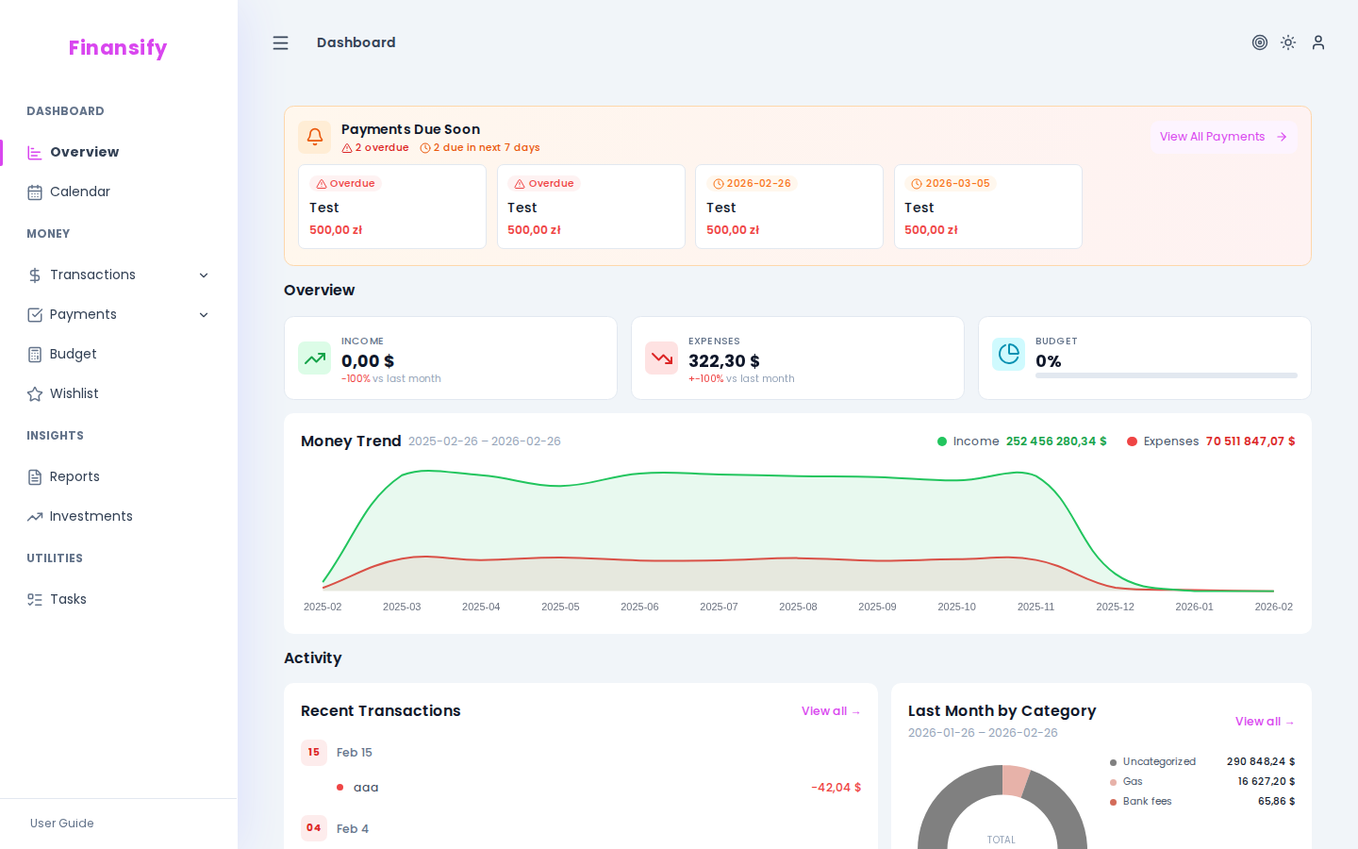Screen dimensions: 1358x849
Task: Select Overview in the sidebar
Action: click(x=85, y=152)
